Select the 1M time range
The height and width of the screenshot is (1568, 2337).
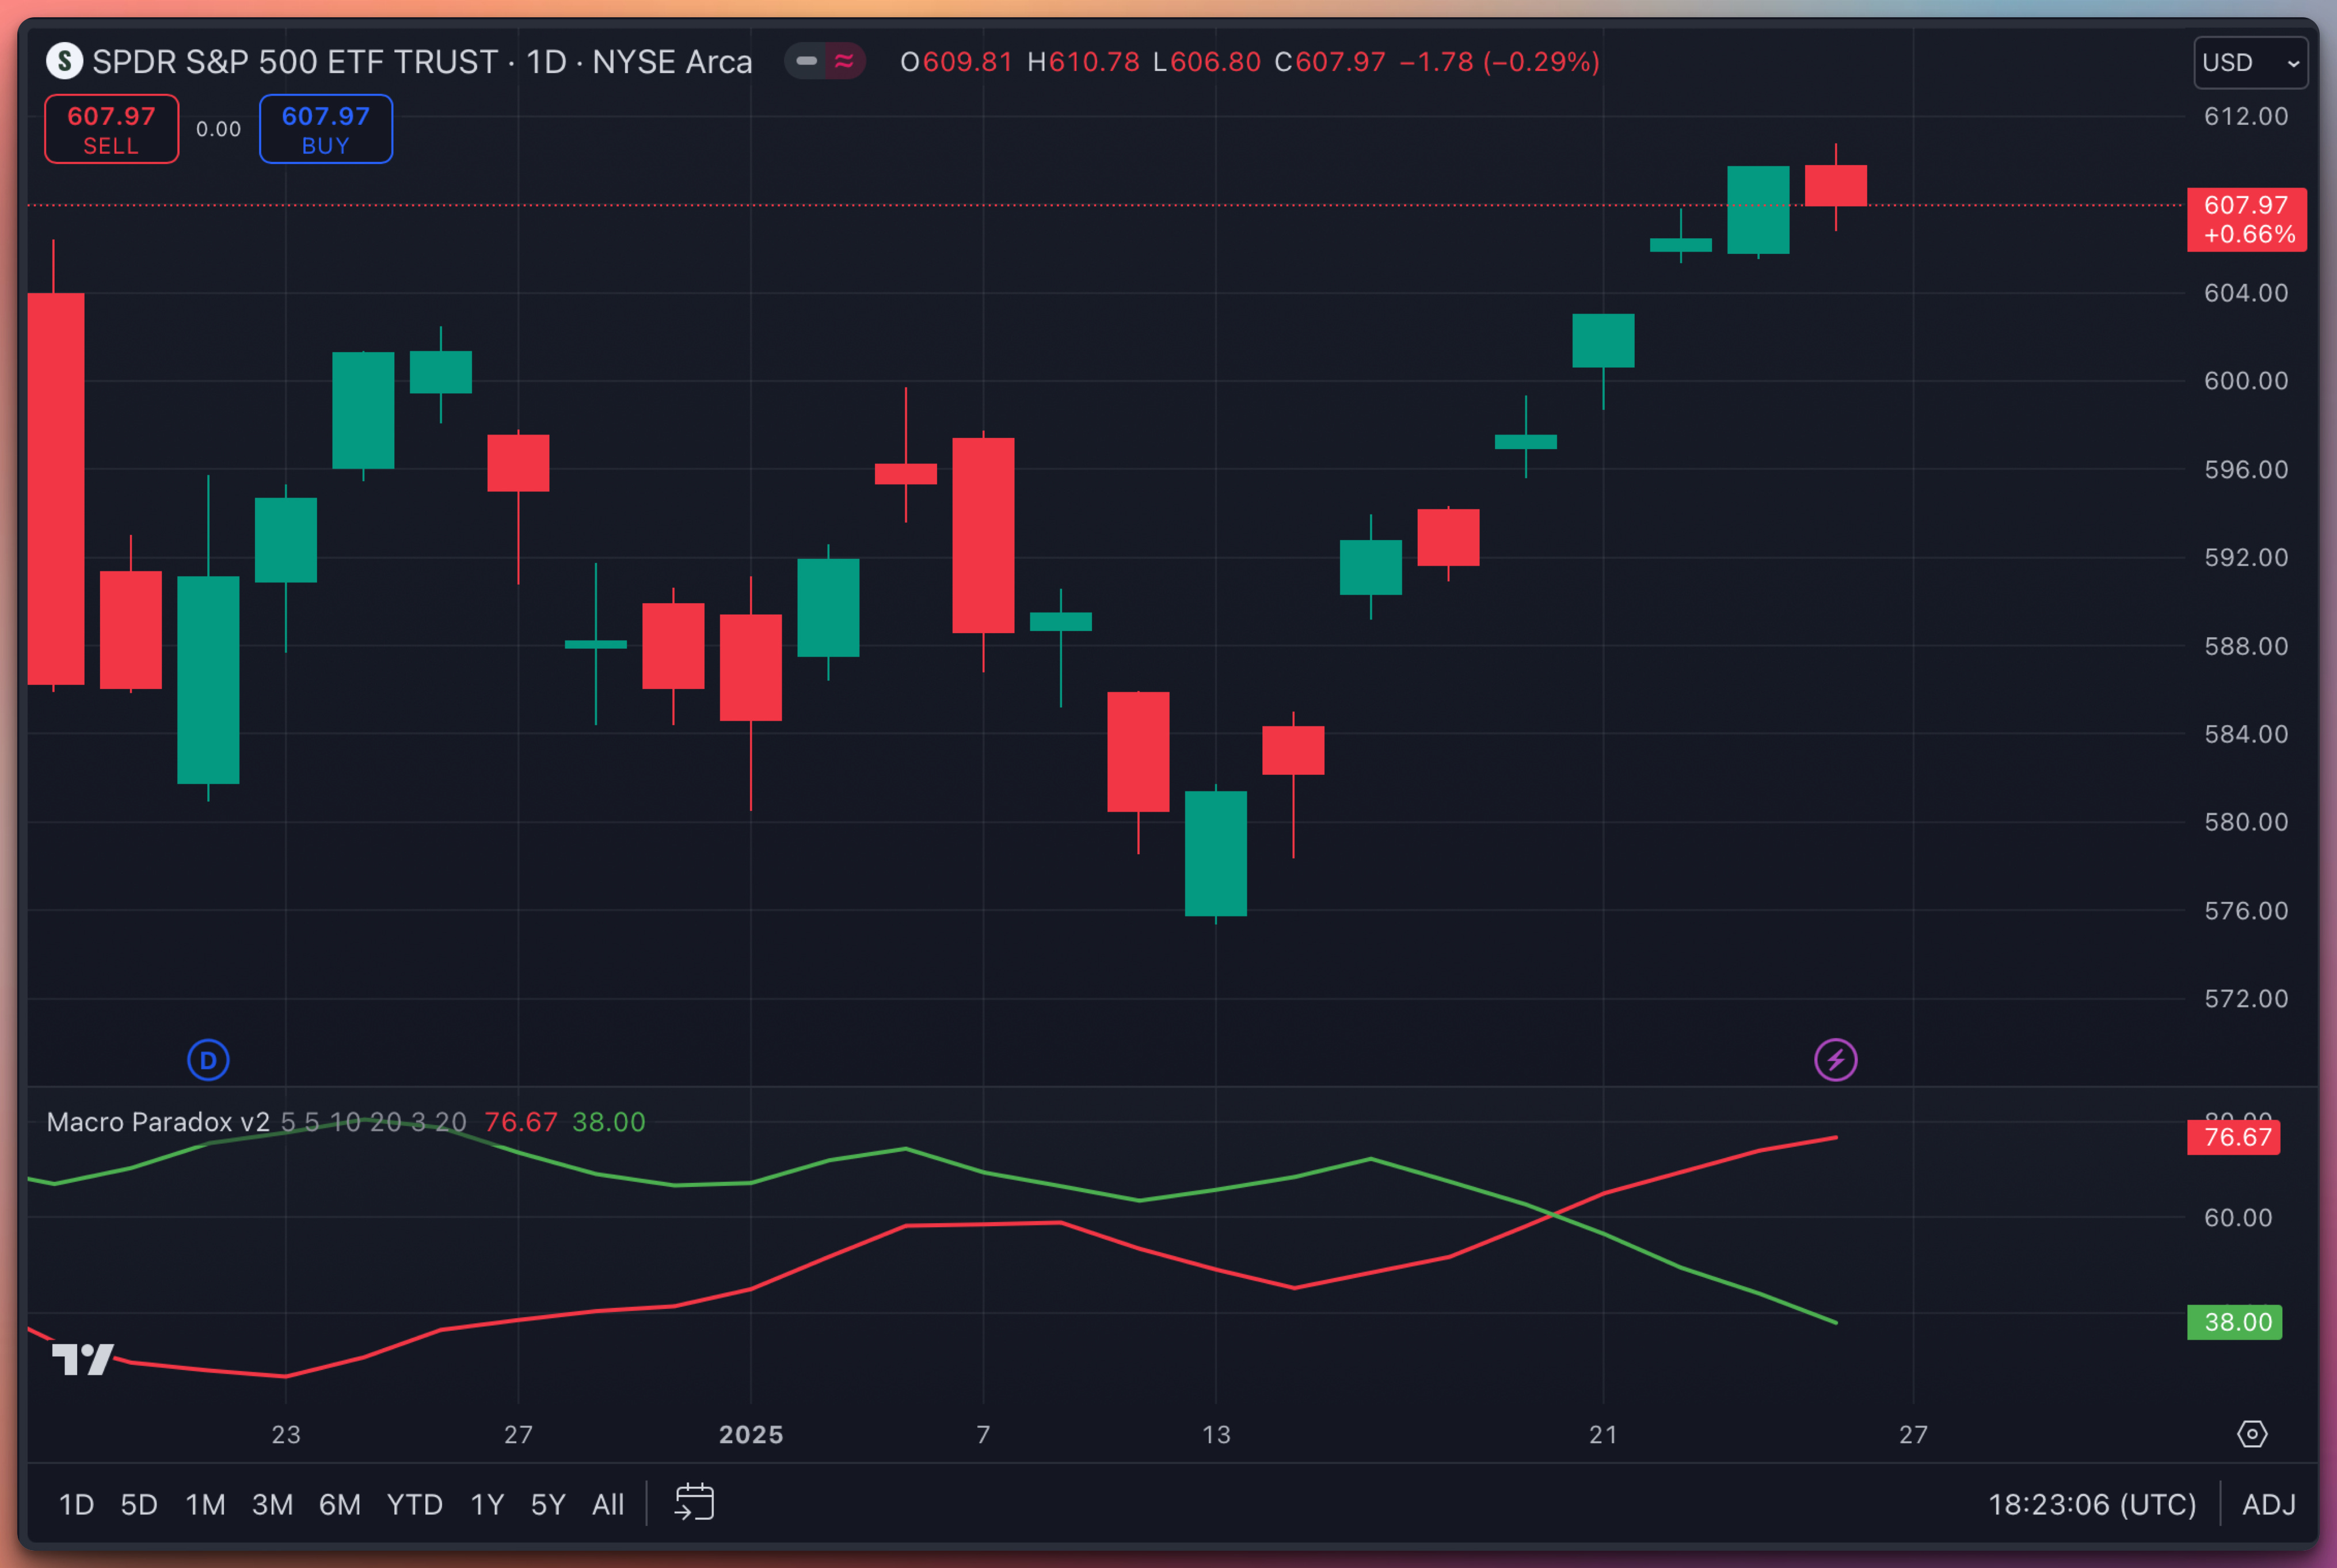tap(205, 1504)
